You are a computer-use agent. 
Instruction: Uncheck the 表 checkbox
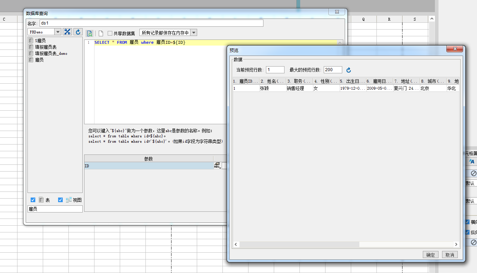(33, 200)
